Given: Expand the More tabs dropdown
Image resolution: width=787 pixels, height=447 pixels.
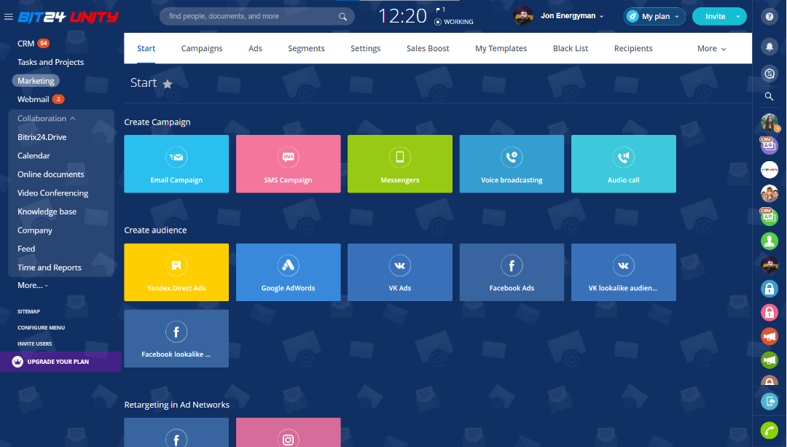Looking at the screenshot, I should pos(711,49).
